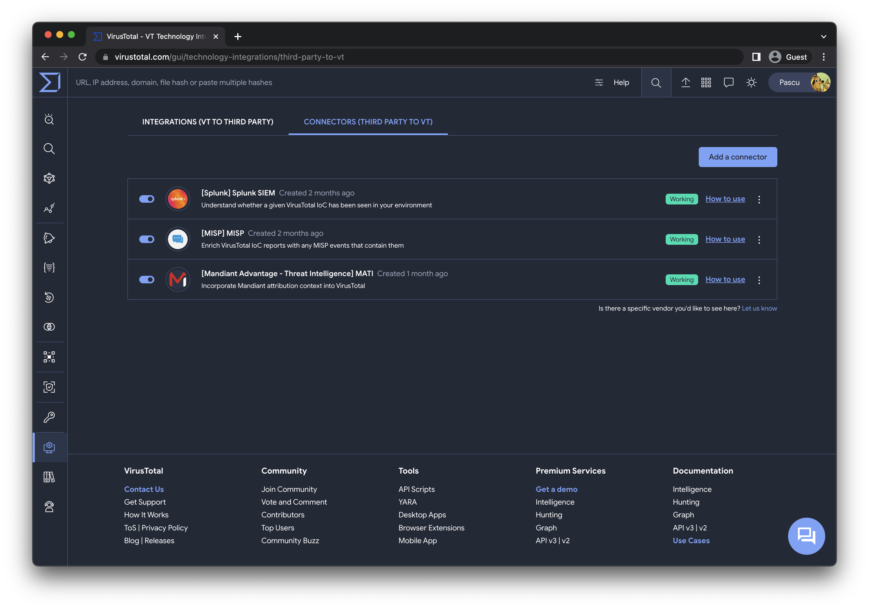The height and width of the screenshot is (609, 869).
Task: Turn off the Mandiant MATI connector
Action: (147, 279)
